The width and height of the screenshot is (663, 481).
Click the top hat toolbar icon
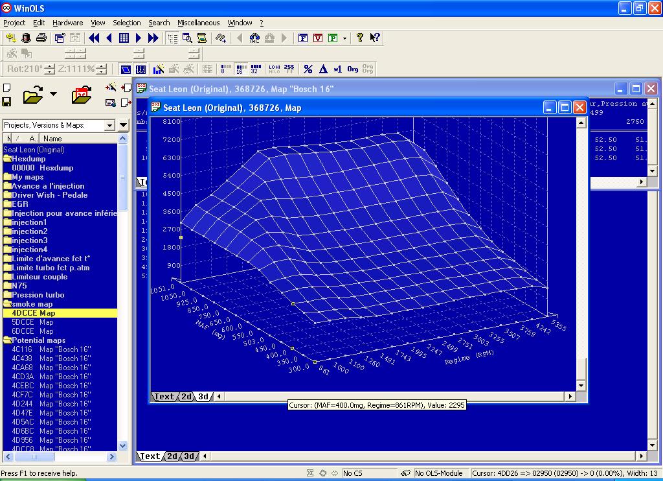[26, 38]
